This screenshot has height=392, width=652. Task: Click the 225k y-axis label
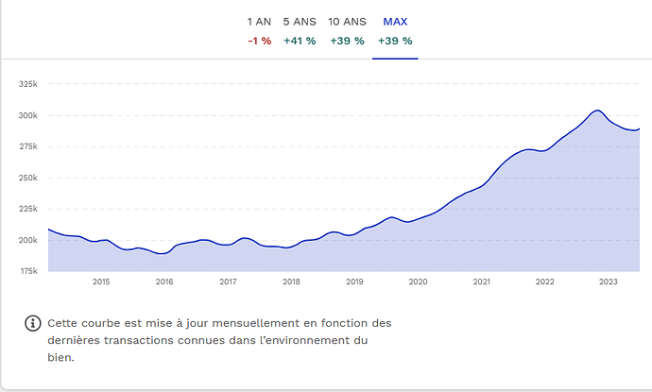coord(27,209)
